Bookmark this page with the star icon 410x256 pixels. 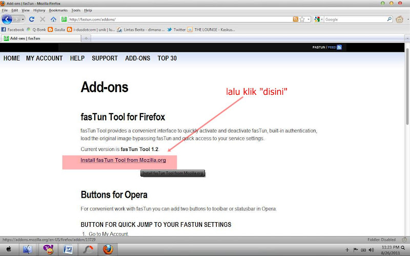coord(302,19)
